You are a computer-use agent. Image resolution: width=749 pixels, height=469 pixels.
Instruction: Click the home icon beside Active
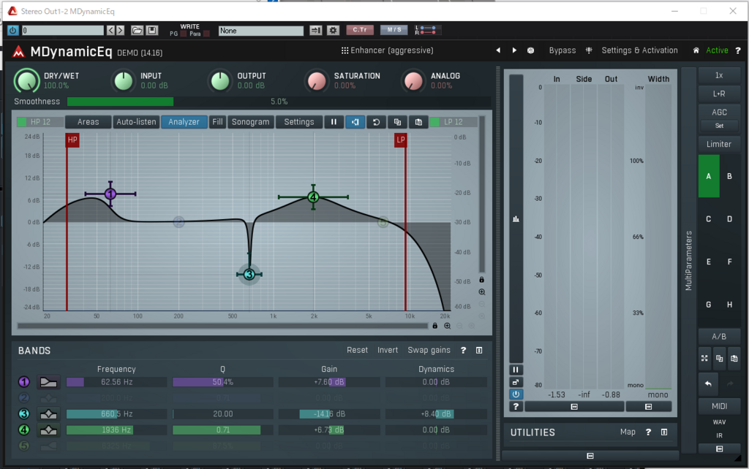696,50
